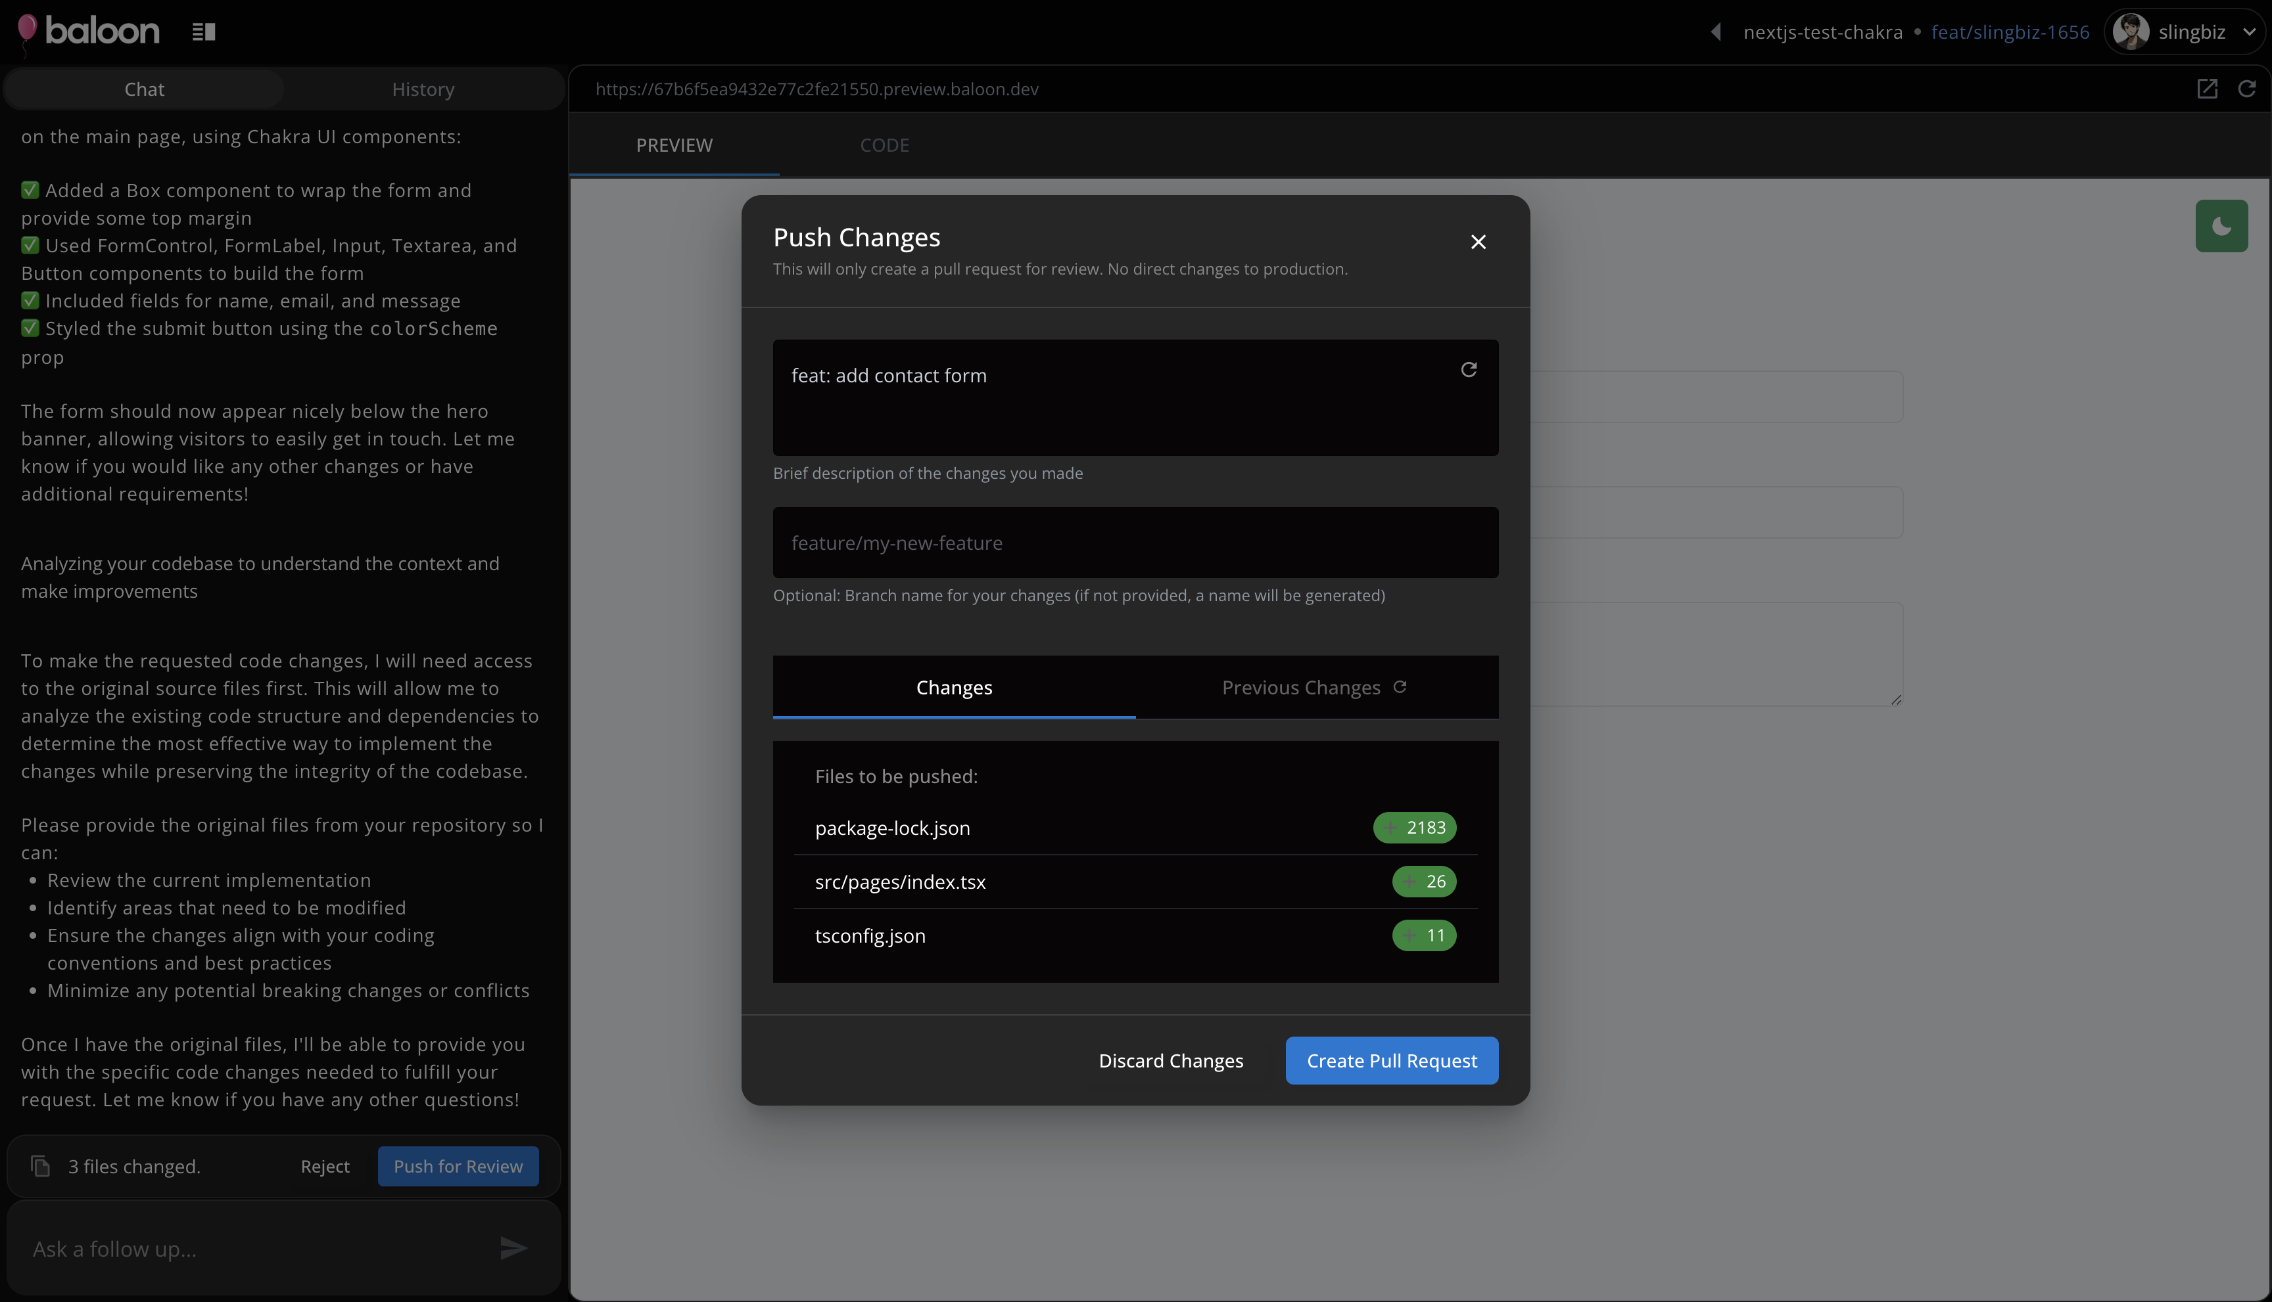Click the Discard Changes button
Image resolution: width=2272 pixels, height=1302 pixels.
[x=1170, y=1060]
